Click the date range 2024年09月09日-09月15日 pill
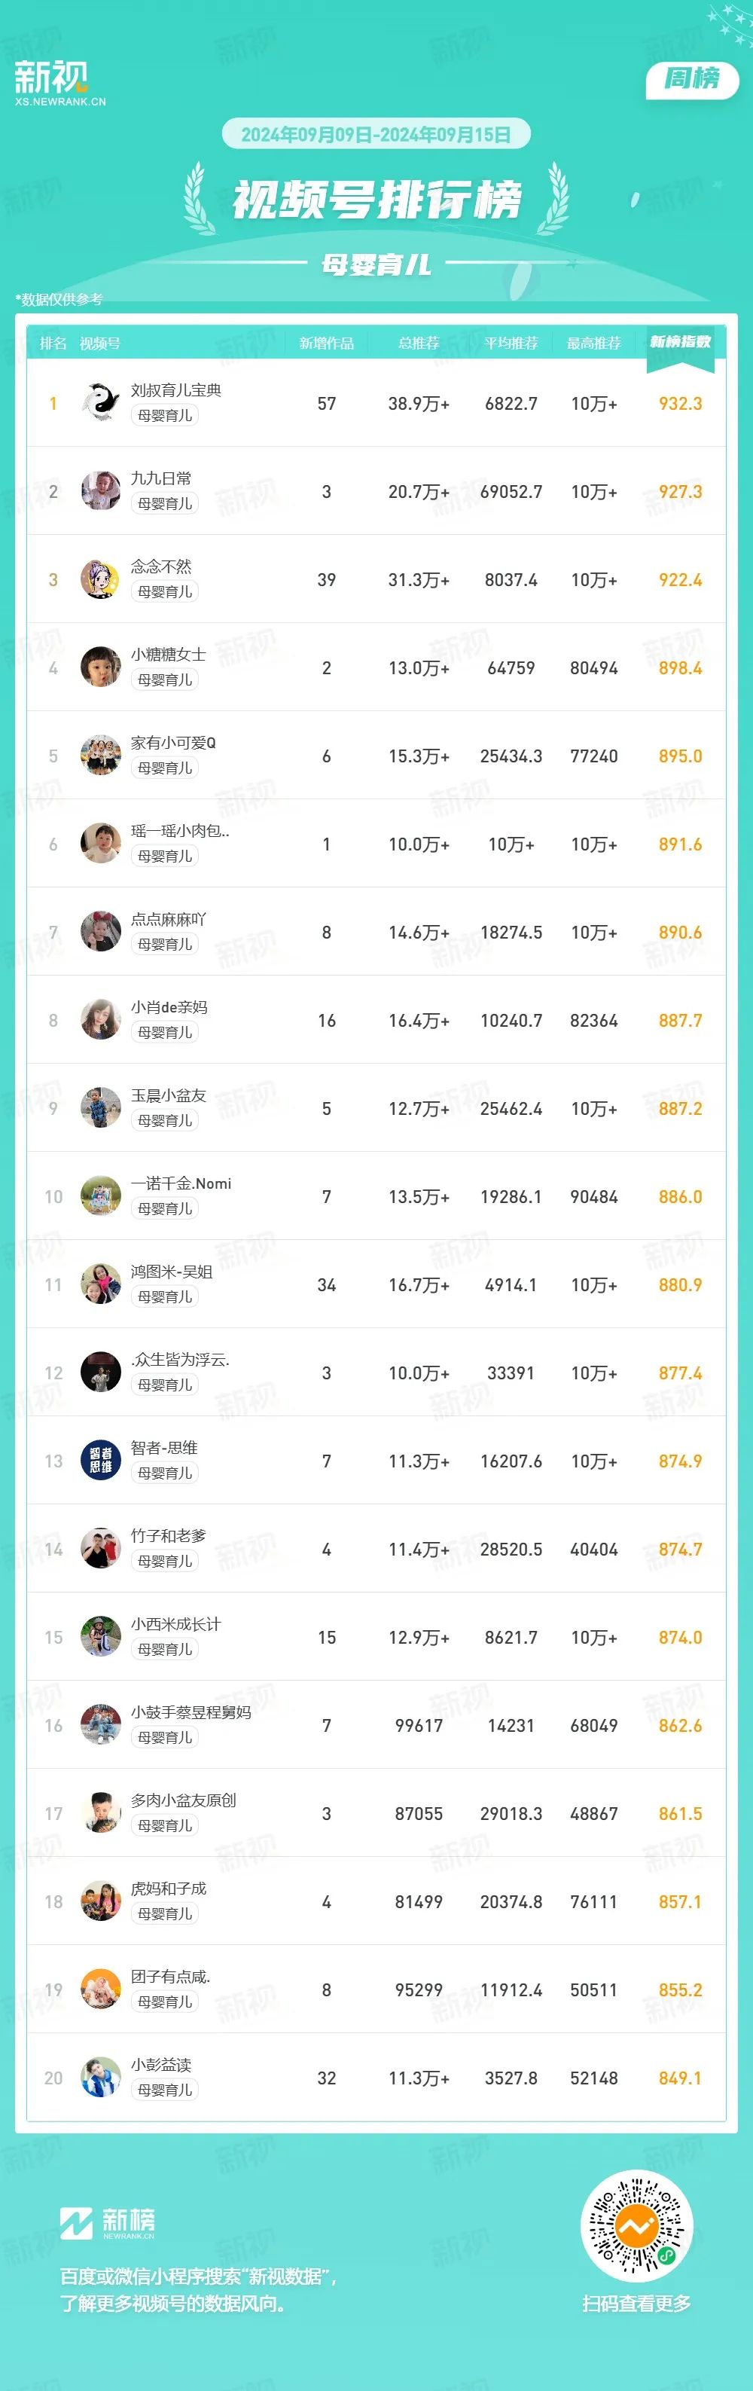The height and width of the screenshot is (2391, 753). 376,135
